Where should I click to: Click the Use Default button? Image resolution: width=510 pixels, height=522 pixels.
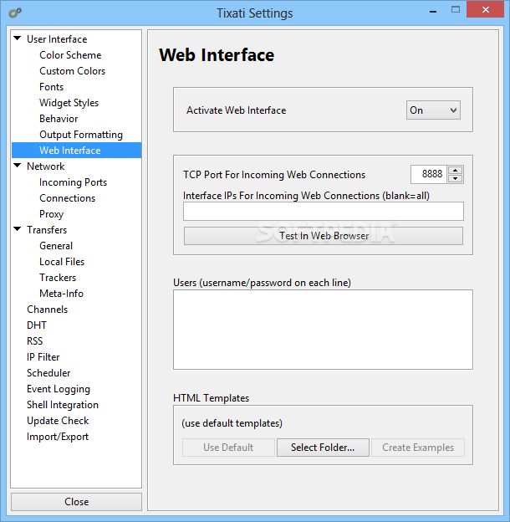pyautogui.click(x=228, y=448)
